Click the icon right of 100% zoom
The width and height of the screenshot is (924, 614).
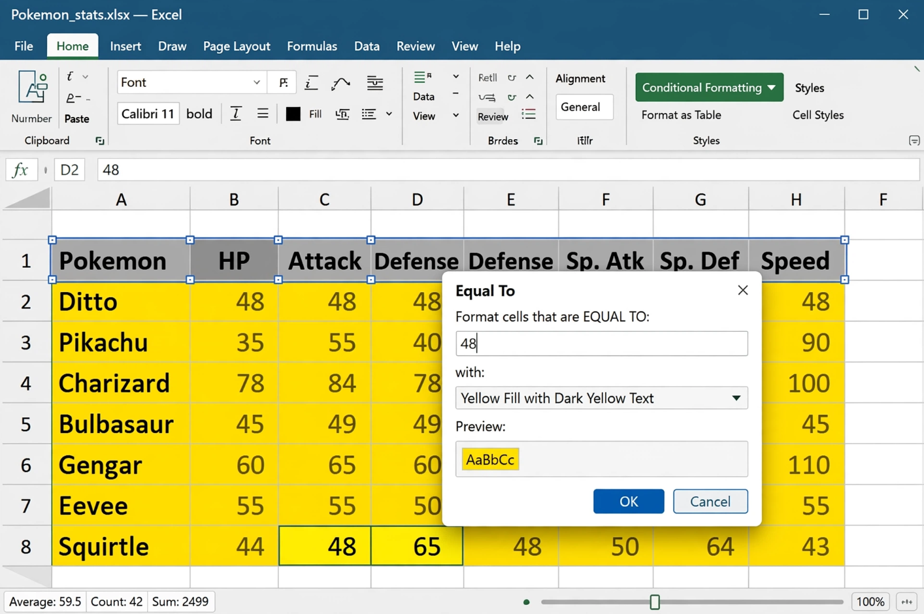tap(906, 602)
